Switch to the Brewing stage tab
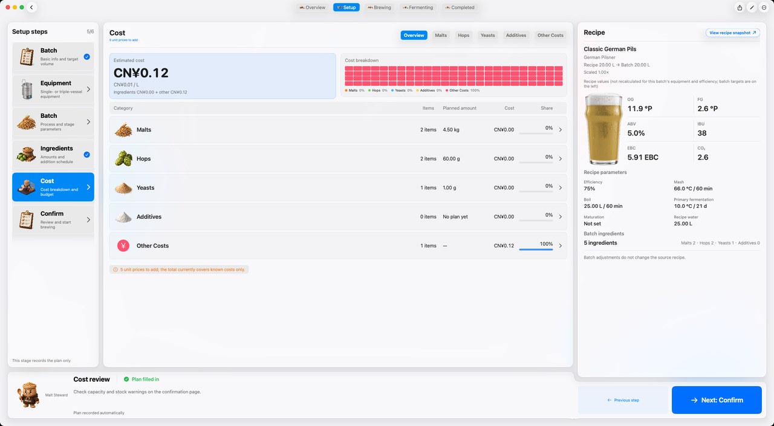The height and width of the screenshot is (426, 774). 379,7
